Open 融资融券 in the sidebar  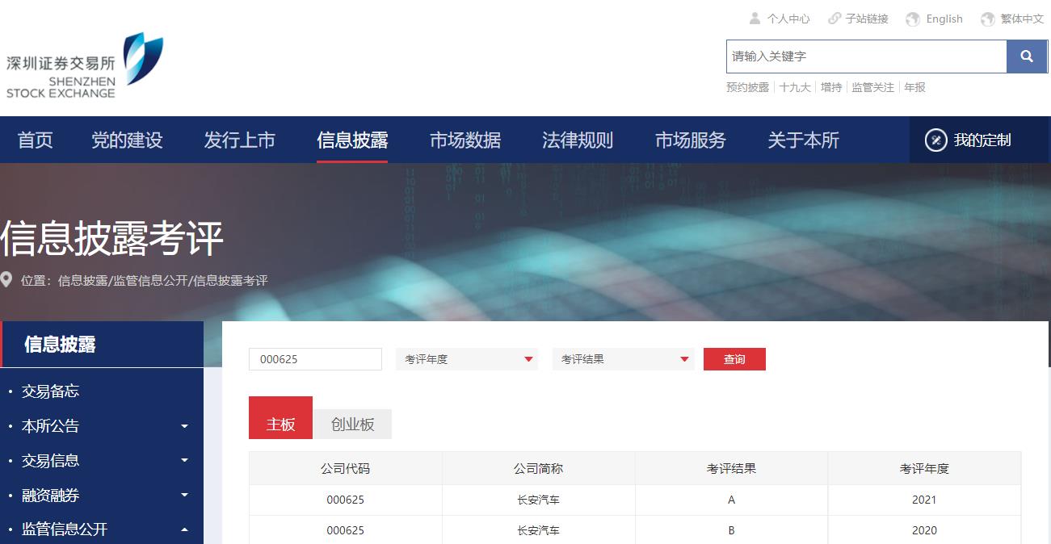[x=50, y=496]
